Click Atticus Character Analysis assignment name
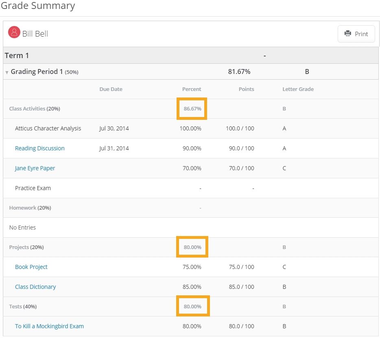380x338 pixels. [48, 128]
